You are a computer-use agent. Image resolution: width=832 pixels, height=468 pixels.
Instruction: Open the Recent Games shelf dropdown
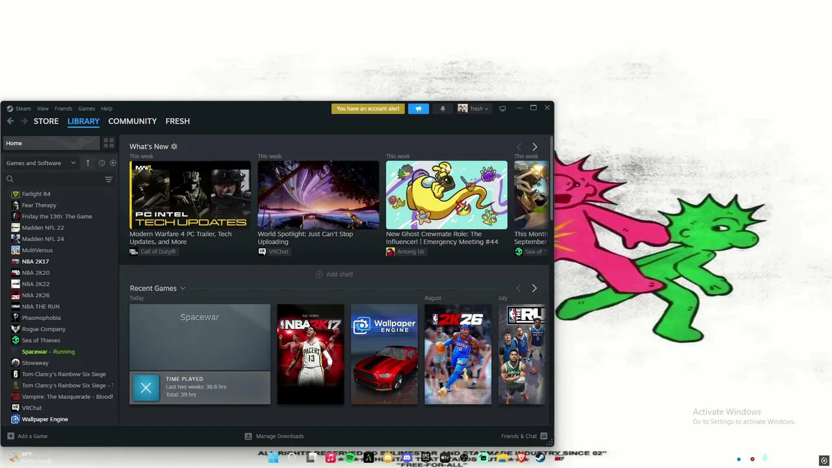click(183, 289)
